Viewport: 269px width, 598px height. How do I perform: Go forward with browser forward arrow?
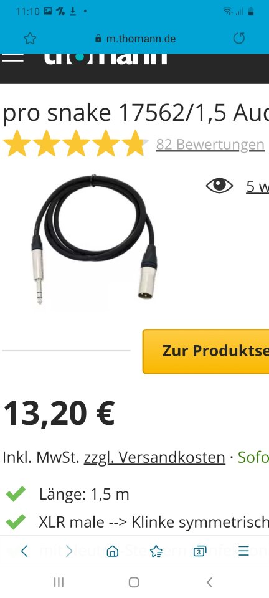(x=69, y=551)
